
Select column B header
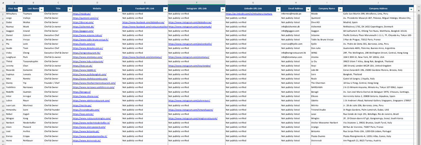(x=33, y=2)
